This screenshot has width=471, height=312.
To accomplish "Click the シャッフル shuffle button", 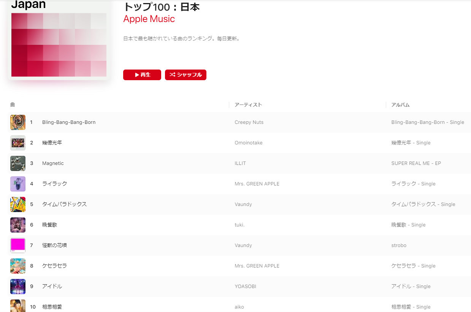I will (186, 75).
